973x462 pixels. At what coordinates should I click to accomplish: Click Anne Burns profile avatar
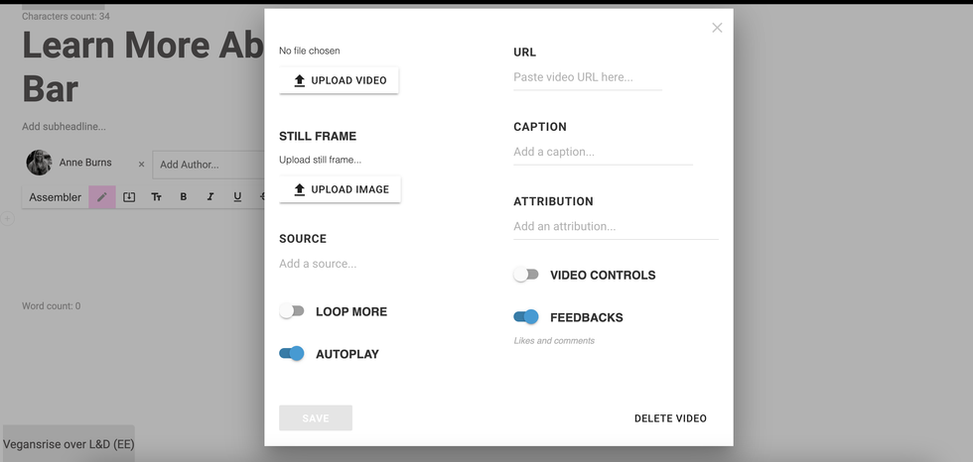[x=39, y=163]
